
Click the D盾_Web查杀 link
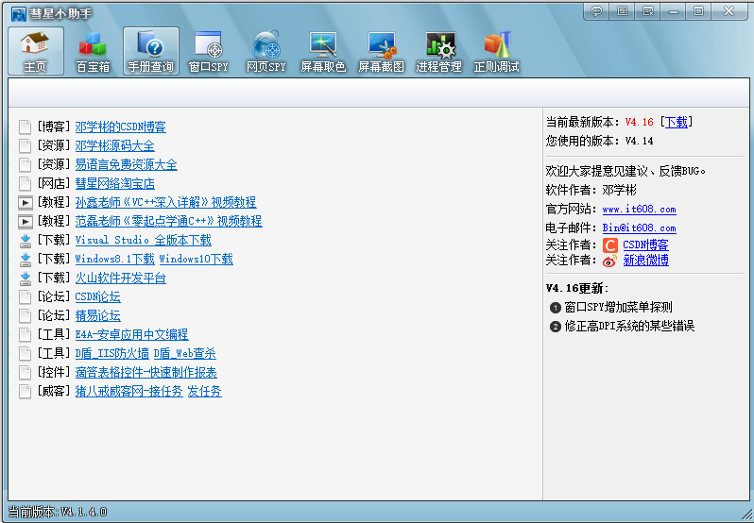(185, 353)
